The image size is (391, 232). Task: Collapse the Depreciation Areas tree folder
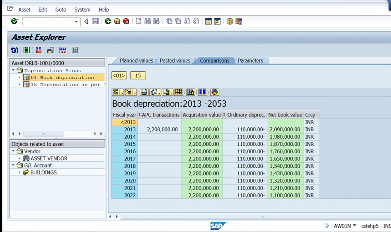coord(13,70)
